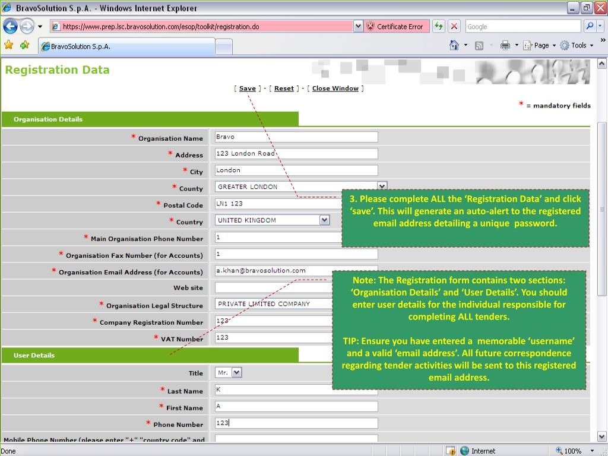The height and width of the screenshot is (456, 608).
Task: Print the page with printer icon
Action: click(505, 45)
